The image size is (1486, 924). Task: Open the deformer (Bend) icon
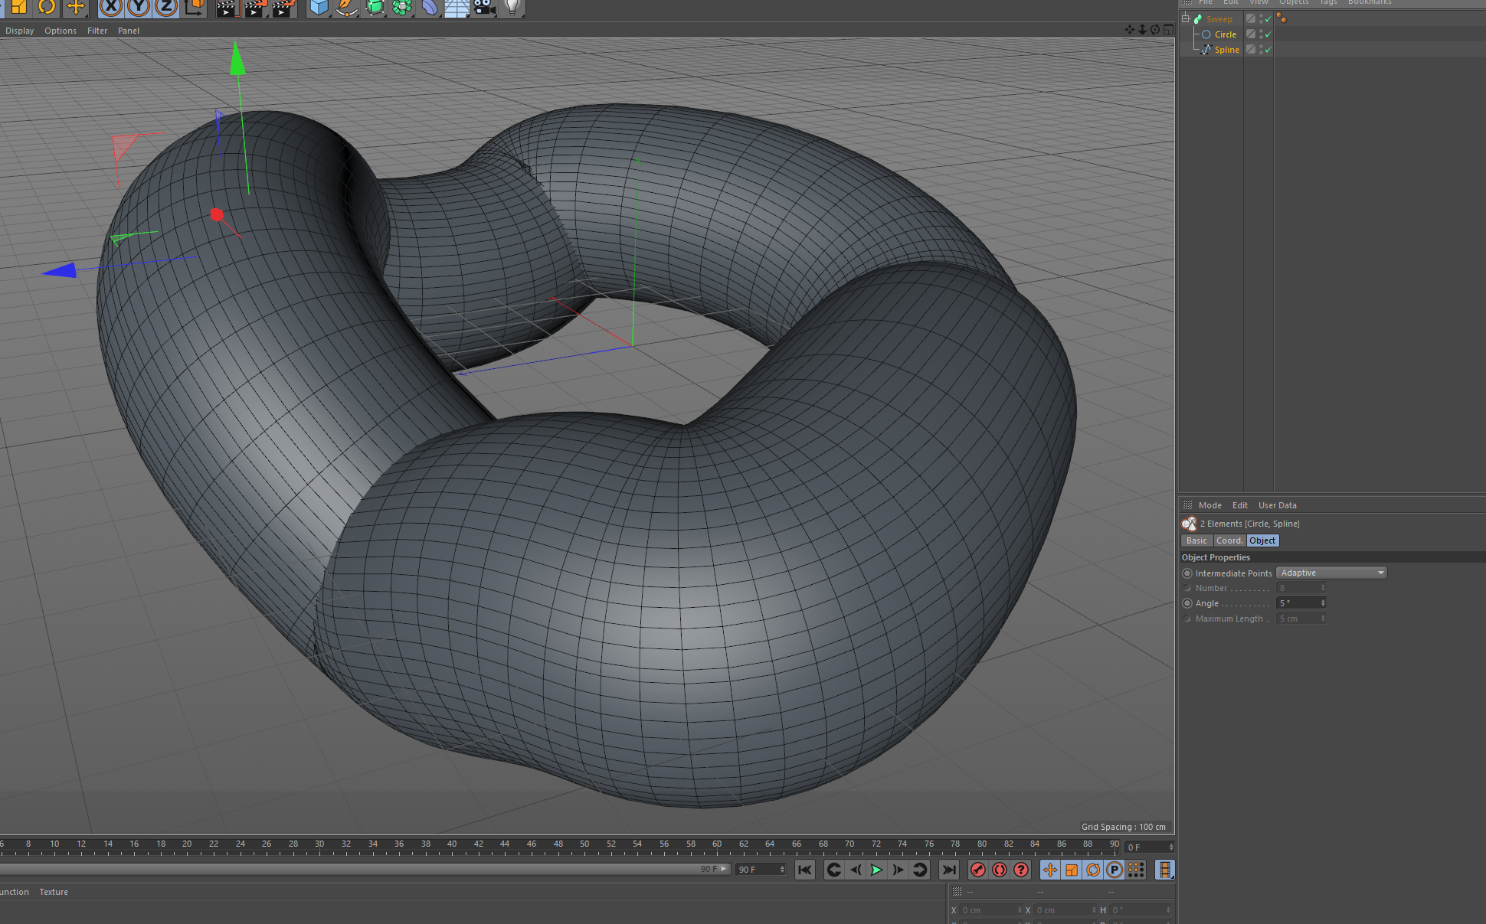[430, 8]
